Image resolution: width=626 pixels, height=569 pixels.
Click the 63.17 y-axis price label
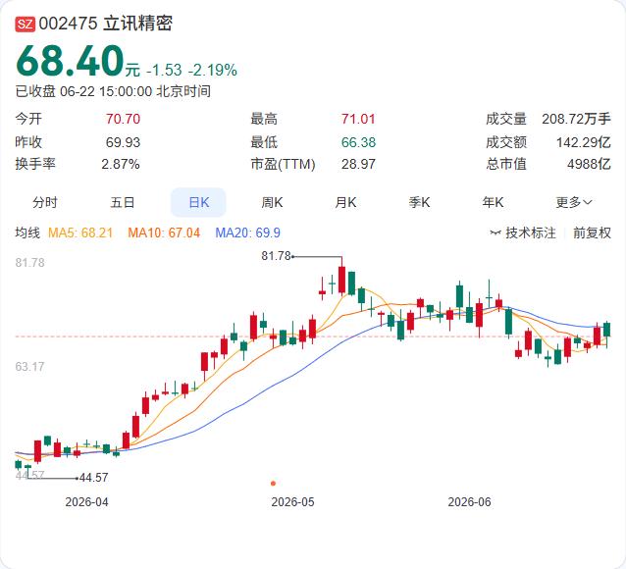(29, 367)
